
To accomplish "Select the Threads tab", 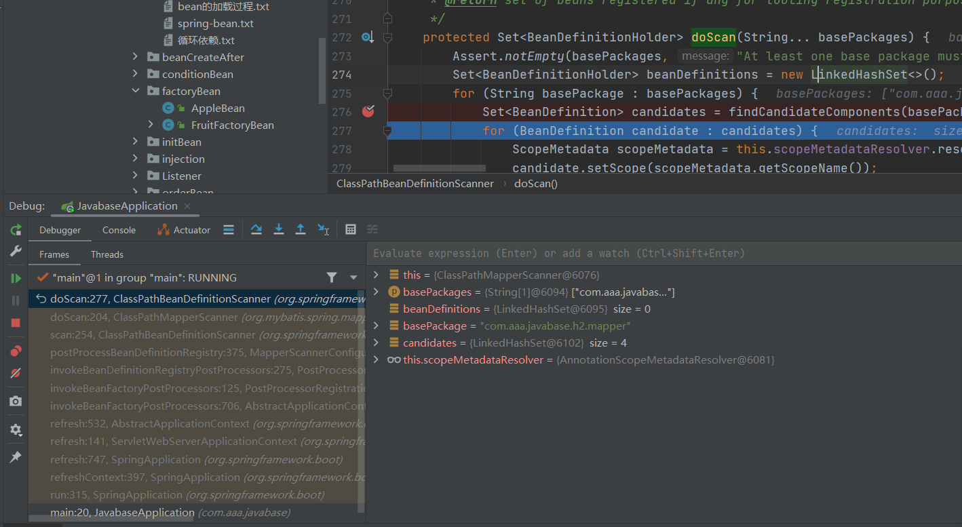I will click(107, 254).
